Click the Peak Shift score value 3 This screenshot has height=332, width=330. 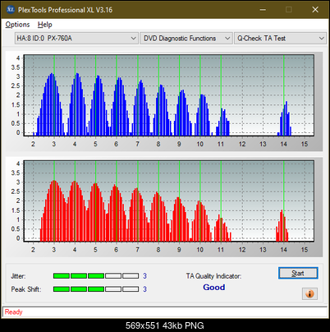[144, 289]
